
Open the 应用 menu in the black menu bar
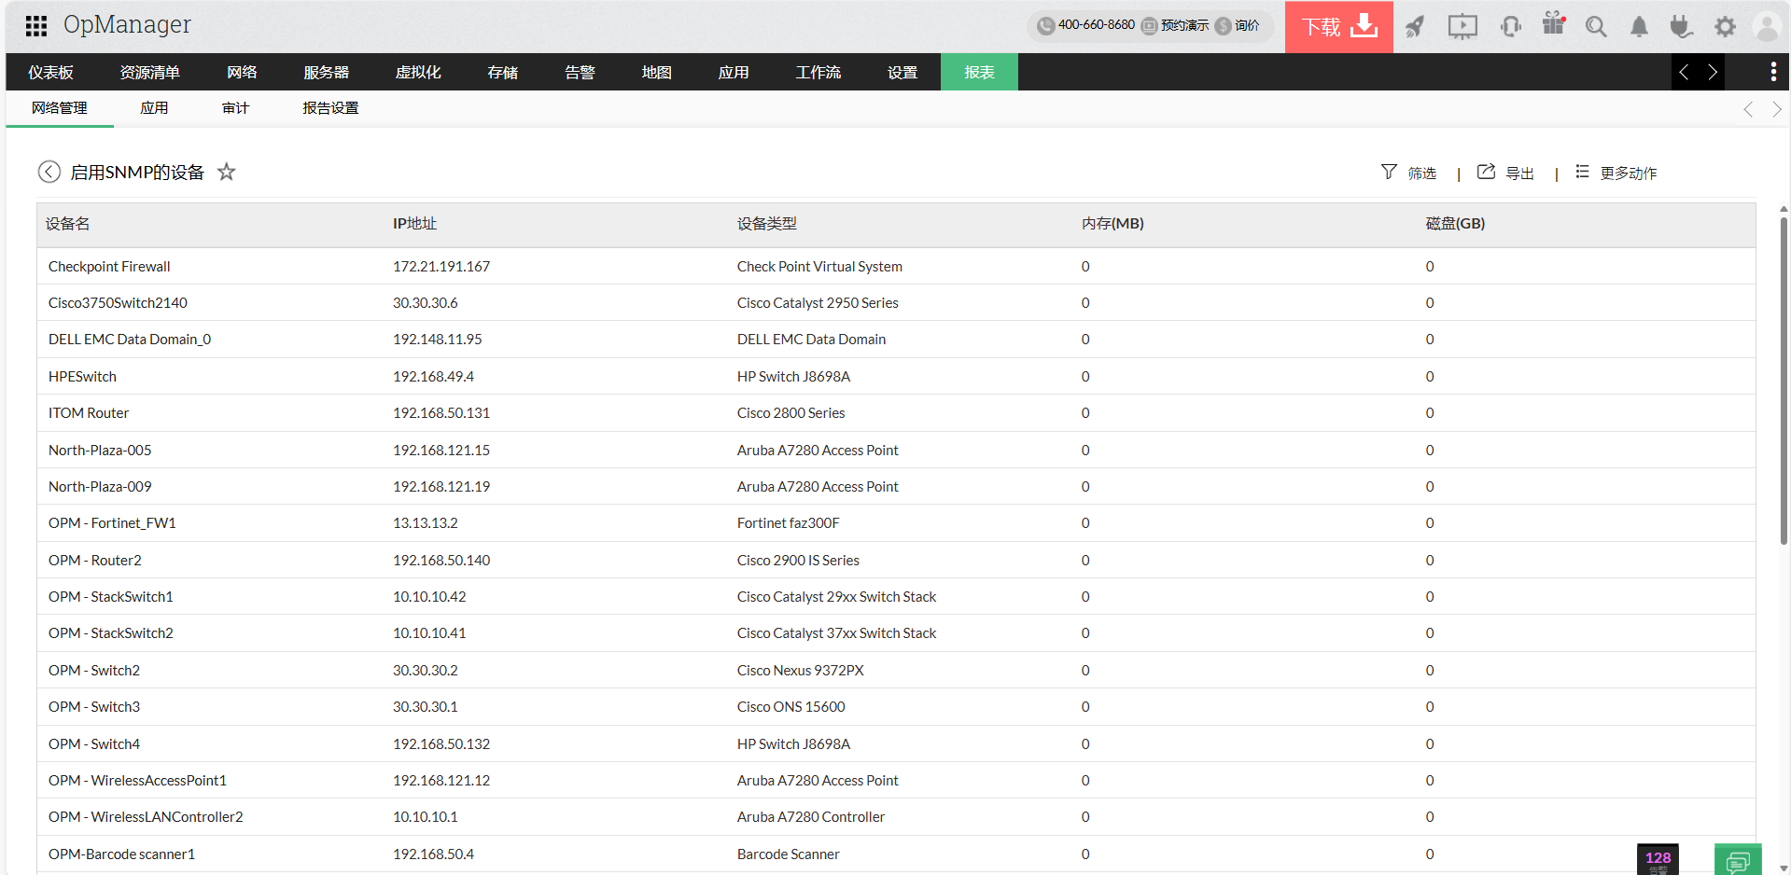734,72
